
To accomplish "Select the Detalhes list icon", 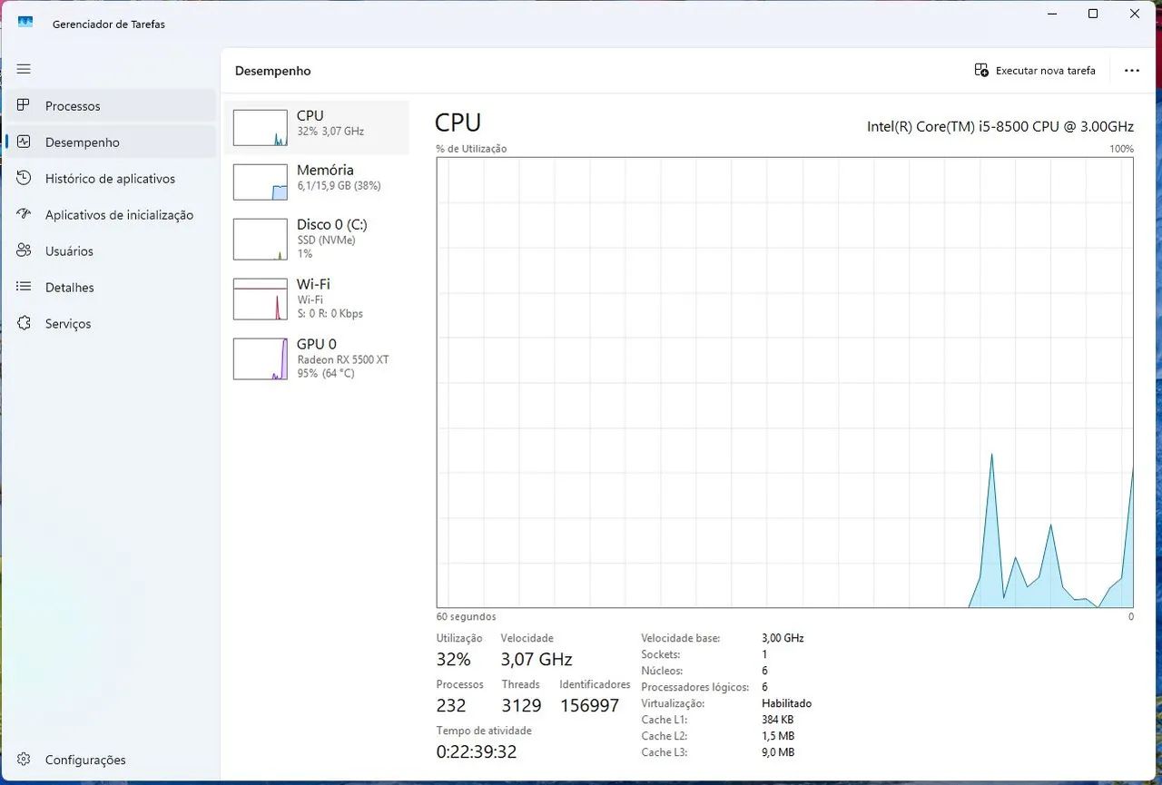I will coord(24,287).
